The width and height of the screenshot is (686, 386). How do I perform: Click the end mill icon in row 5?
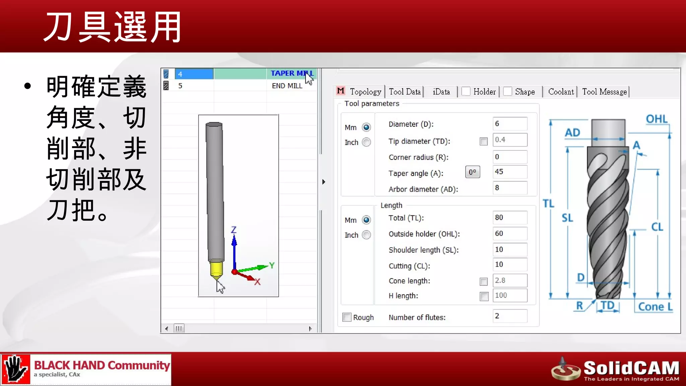[x=166, y=86]
